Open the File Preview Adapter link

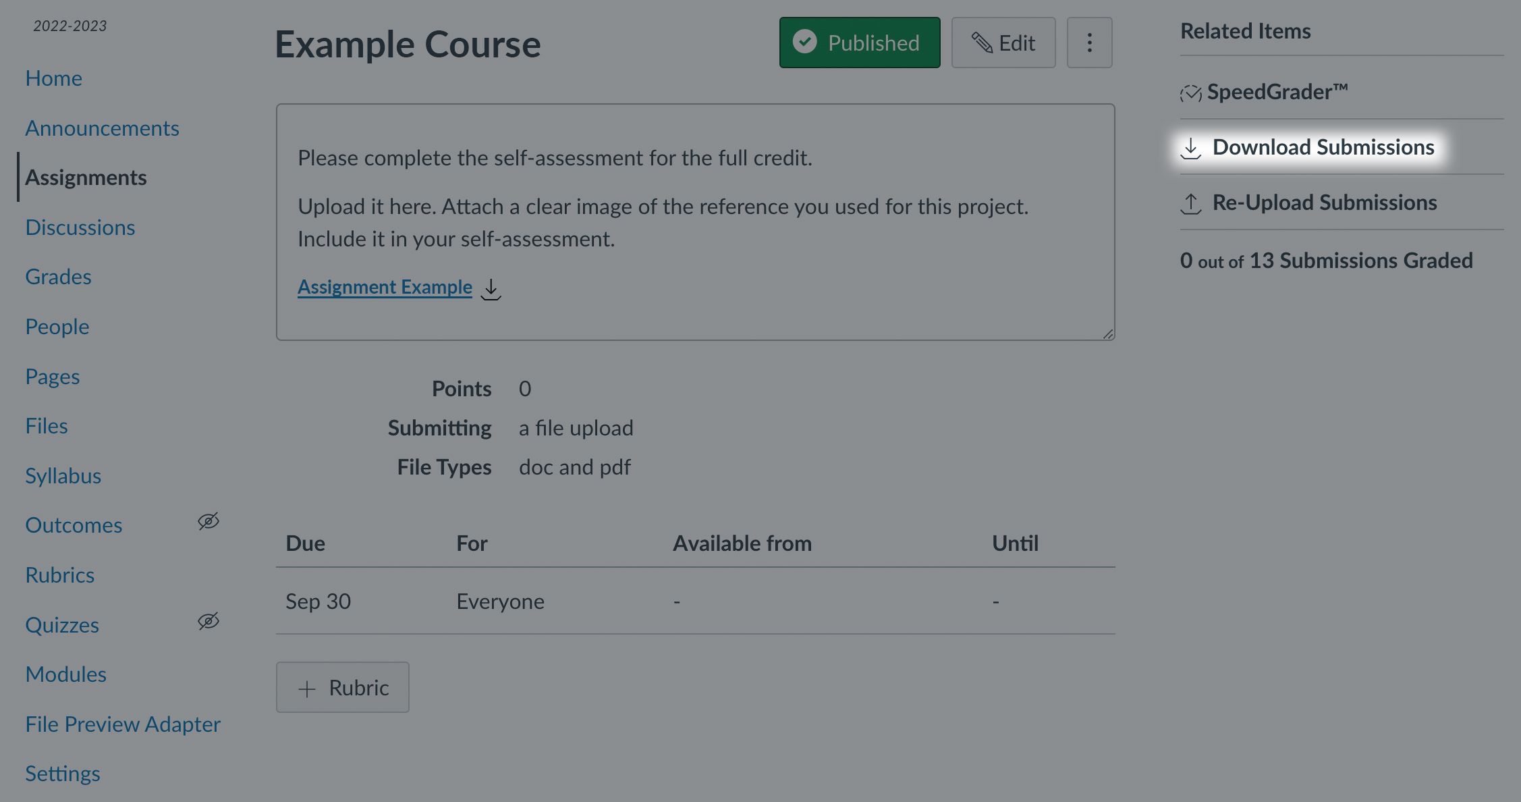click(123, 724)
